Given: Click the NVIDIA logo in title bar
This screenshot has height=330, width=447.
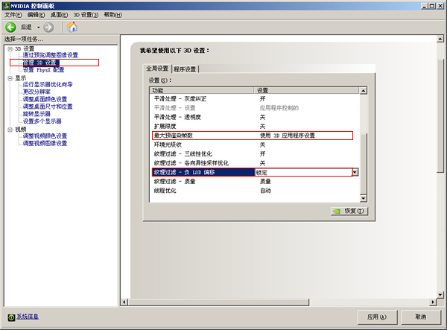Looking at the screenshot, I should (x=6, y=4).
